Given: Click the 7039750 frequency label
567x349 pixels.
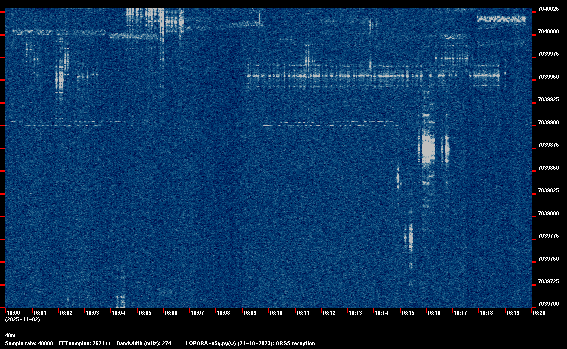Looking at the screenshot, I should [548, 259].
